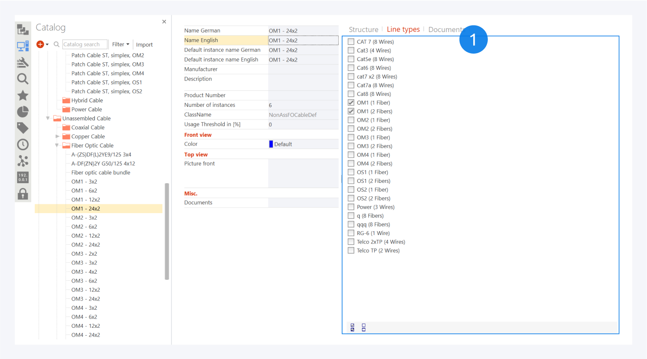
Task: Select all line types with check-all icon
Action: tap(352, 327)
